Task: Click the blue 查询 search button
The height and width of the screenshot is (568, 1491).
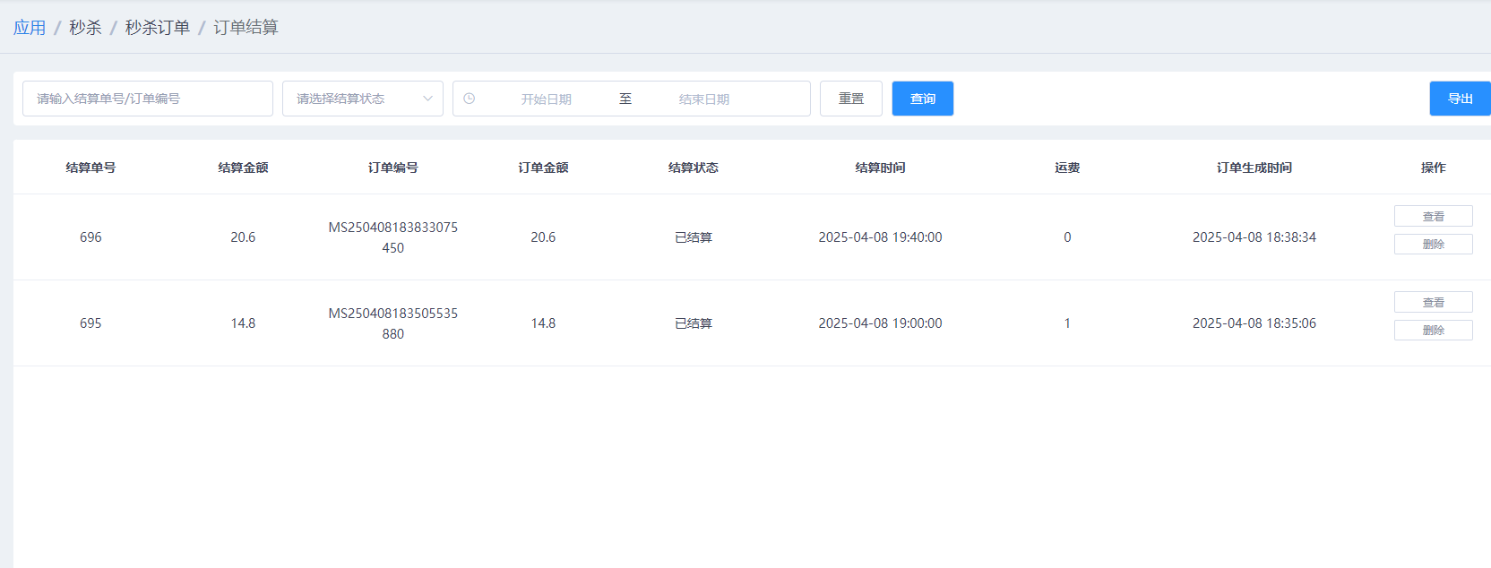Action: [922, 99]
